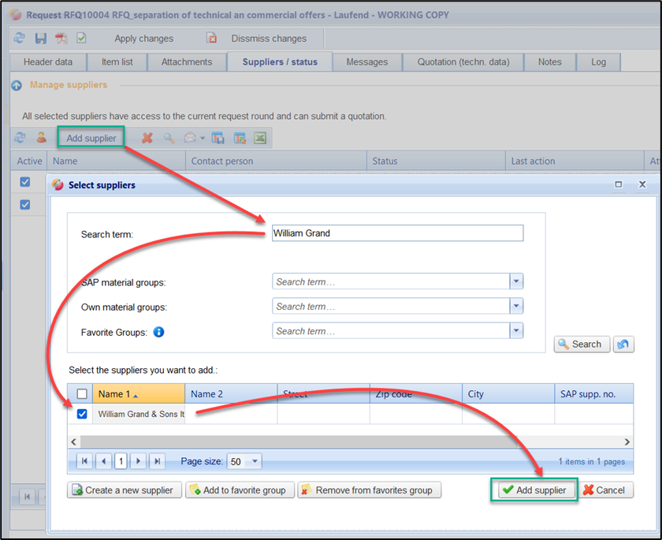Collapse the Manage suppliers section arrow
Viewport: 662px width, 540px height.
[17, 85]
